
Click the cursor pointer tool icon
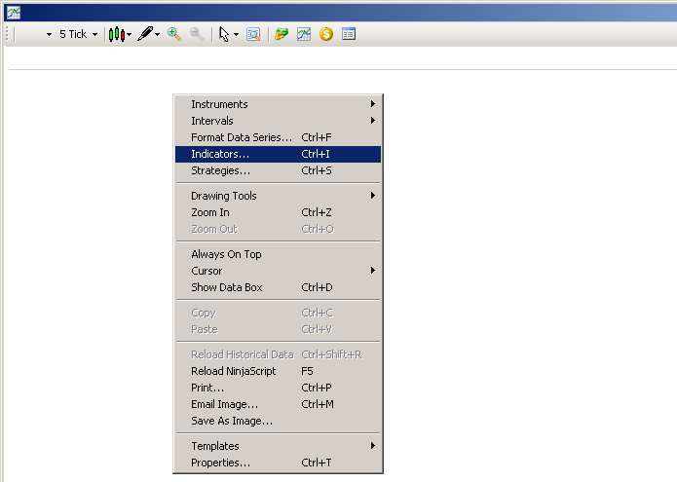tap(224, 34)
